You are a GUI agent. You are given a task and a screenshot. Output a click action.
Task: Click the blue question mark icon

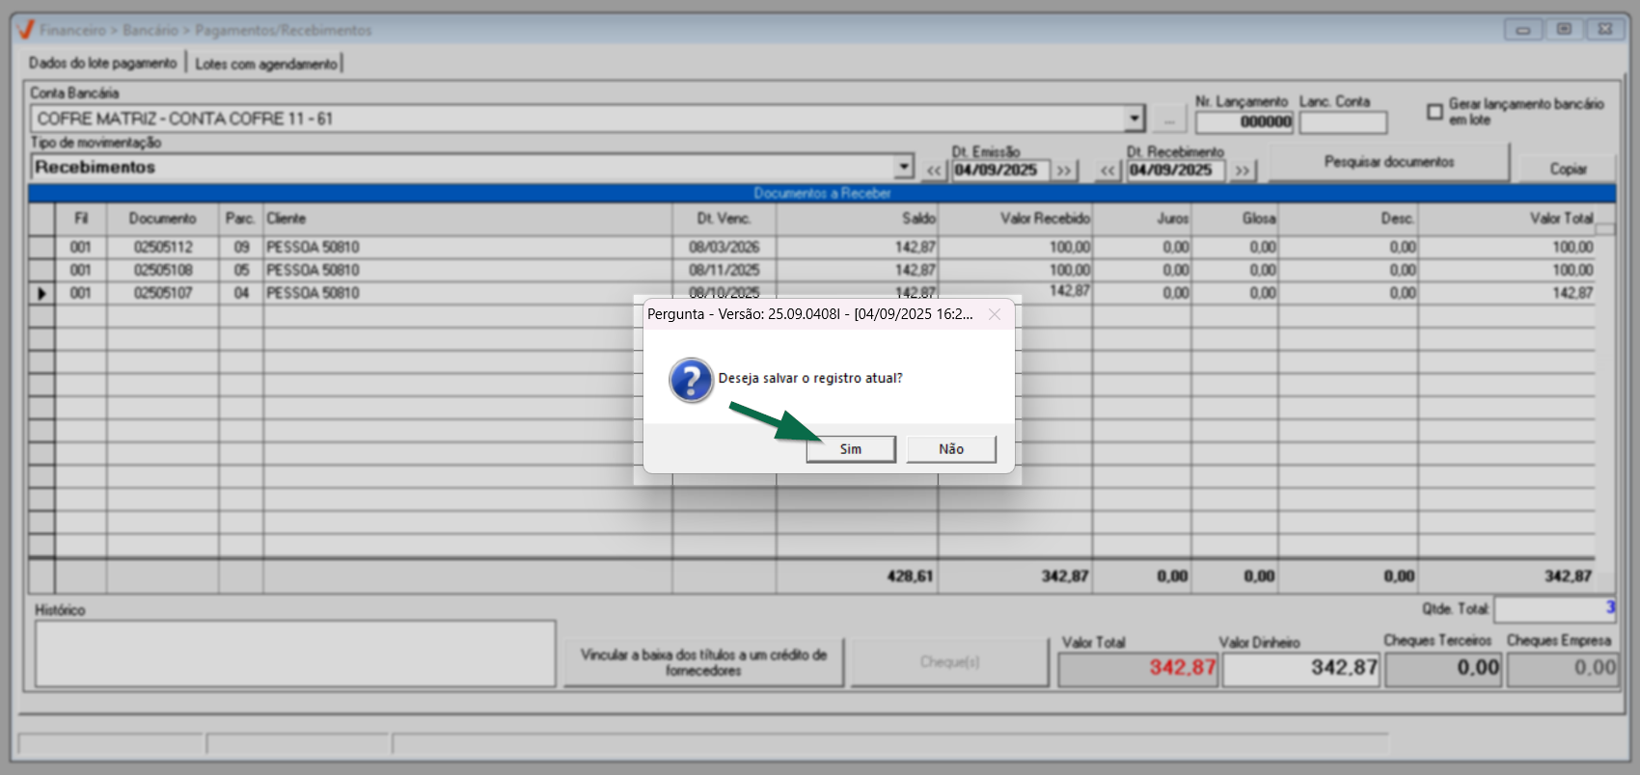click(691, 380)
